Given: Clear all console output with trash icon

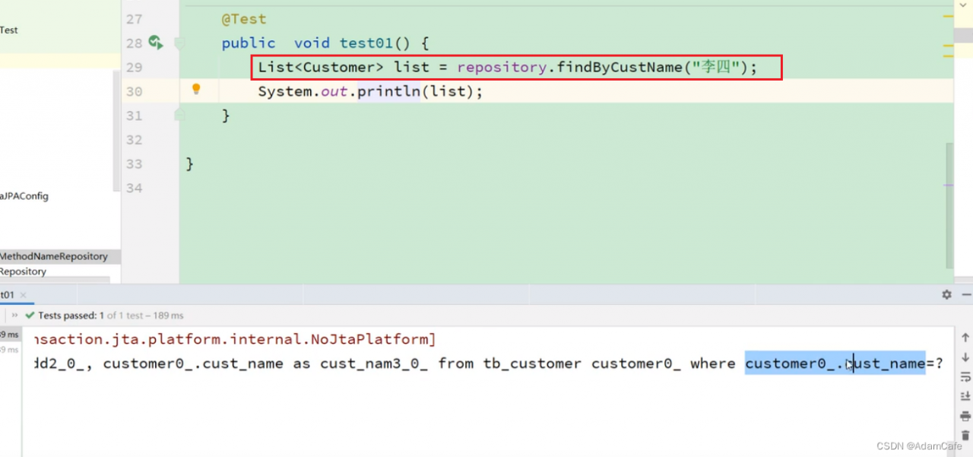Looking at the screenshot, I should 965,435.
